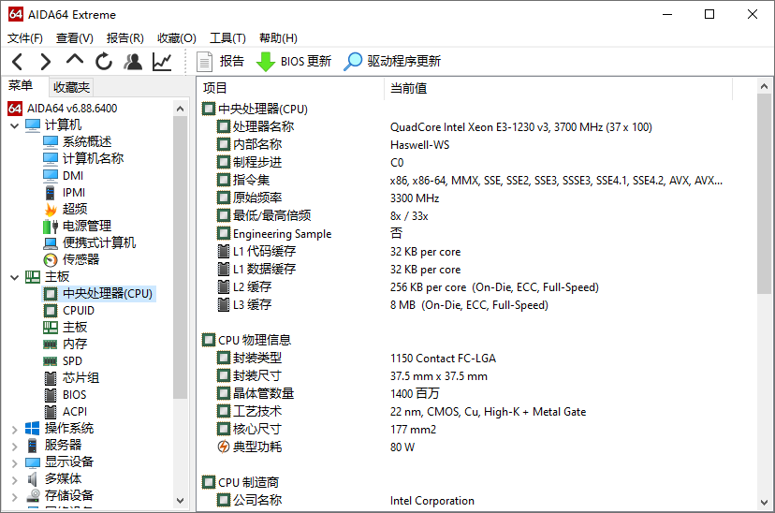The image size is (775, 513).
Task: Open the 报告 report button
Action: click(x=221, y=61)
